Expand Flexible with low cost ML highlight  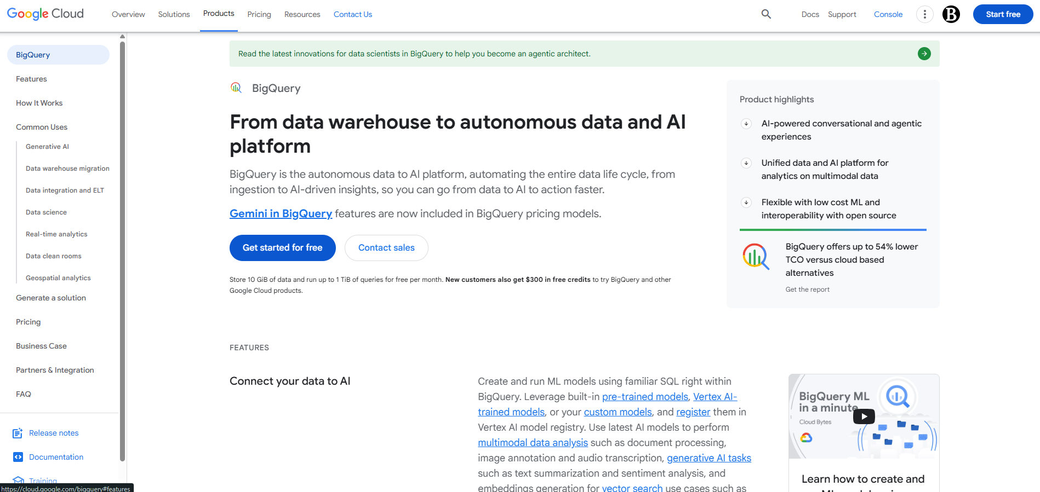coord(746,202)
